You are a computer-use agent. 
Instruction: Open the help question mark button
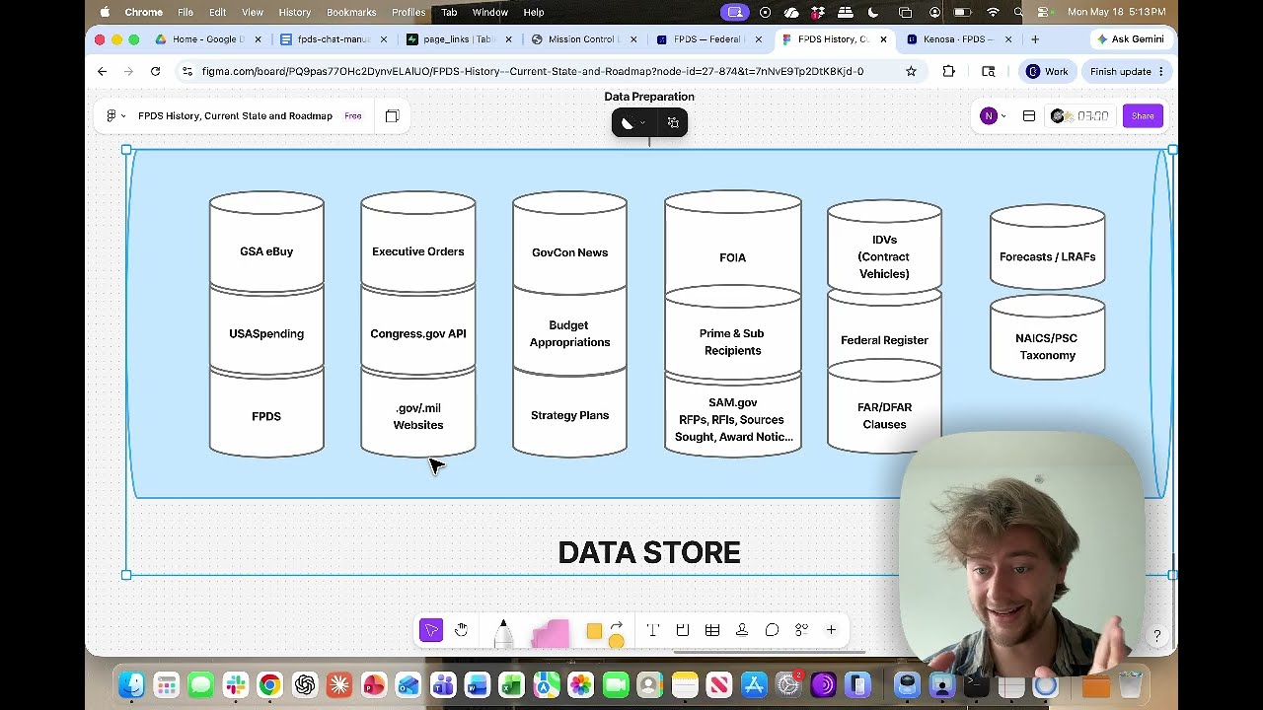(1156, 636)
